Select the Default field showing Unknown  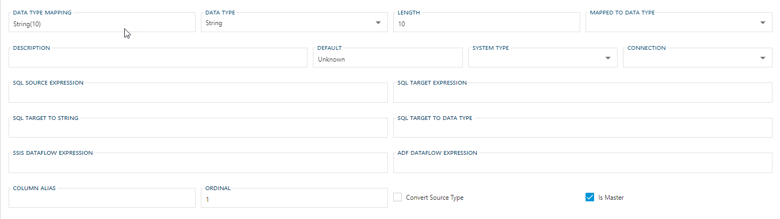pyautogui.click(x=387, y=59)
